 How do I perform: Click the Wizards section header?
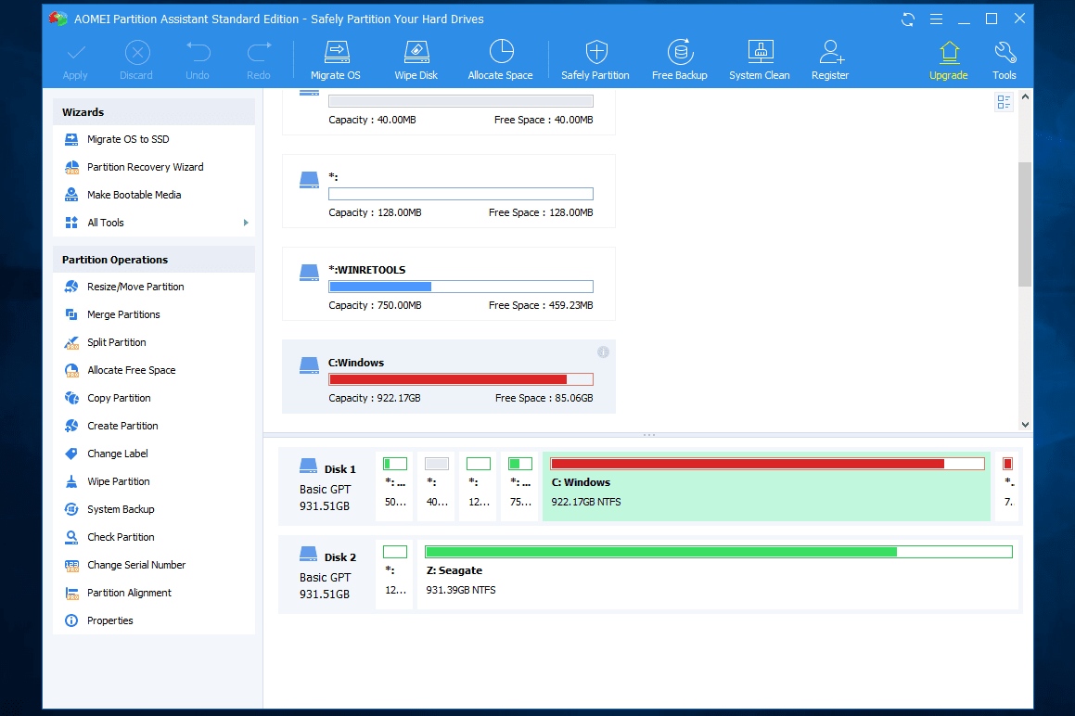point(154,112)
